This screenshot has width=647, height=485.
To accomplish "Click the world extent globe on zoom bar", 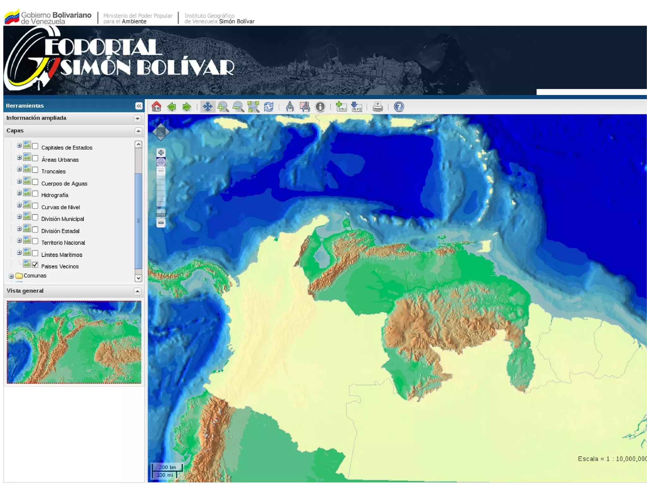I will point(161,162).
